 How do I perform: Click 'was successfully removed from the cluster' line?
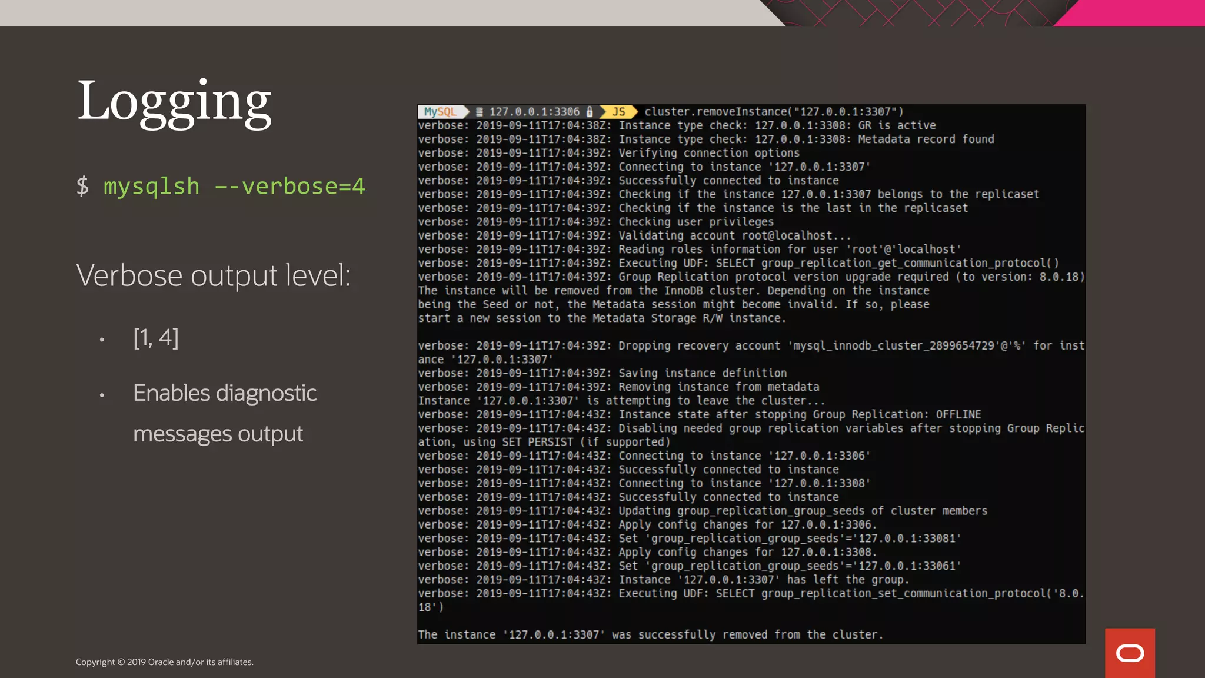tap(651, 635)
